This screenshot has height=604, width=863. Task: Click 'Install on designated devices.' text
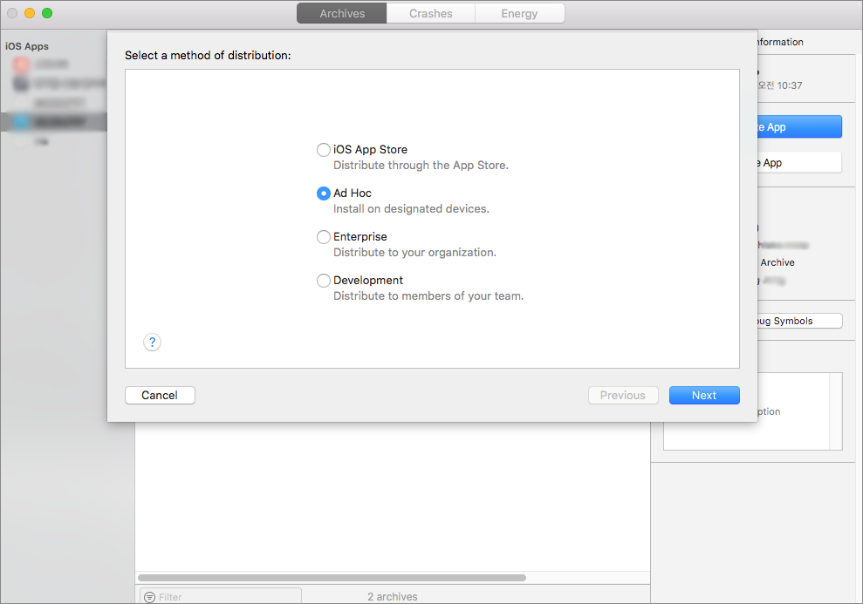[x=411, y=209]
